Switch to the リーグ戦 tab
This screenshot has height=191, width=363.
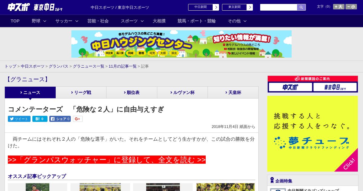coord(81,92)
